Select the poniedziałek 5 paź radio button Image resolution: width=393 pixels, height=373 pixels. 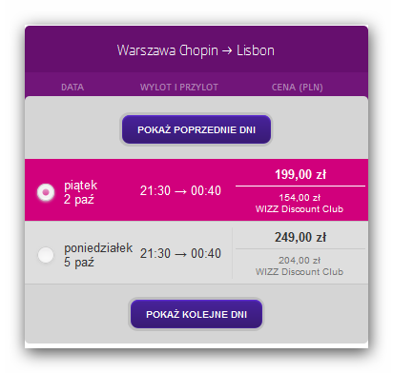46,255
